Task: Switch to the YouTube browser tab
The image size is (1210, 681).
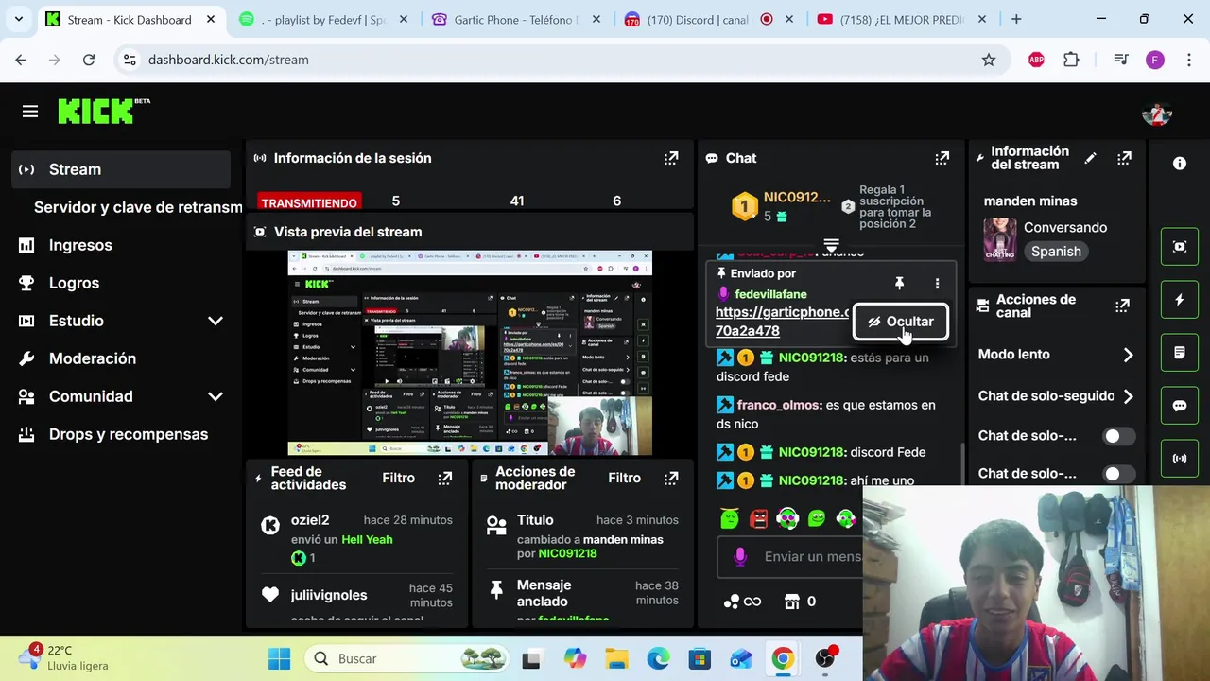Action: pyautogui.click(x=900, y=19)
